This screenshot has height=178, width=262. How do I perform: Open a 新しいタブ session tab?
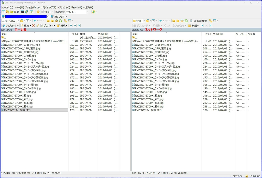(59, 16)
